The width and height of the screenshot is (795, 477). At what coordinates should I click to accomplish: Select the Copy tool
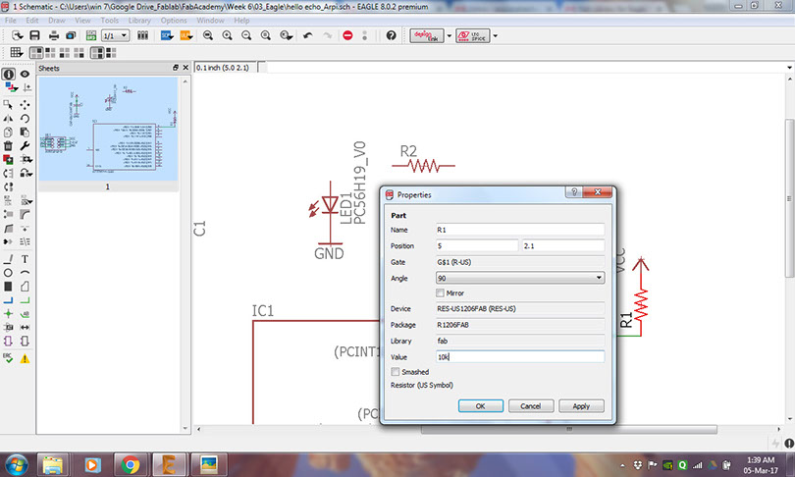[8, 132]
